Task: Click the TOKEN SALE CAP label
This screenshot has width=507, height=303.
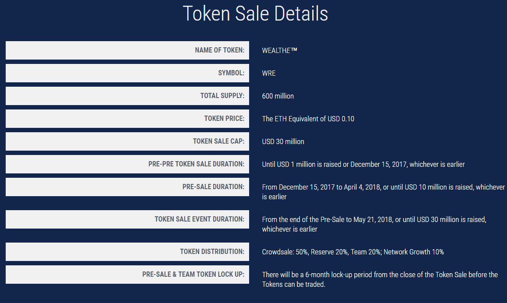Action: click(x=218, y=141)
